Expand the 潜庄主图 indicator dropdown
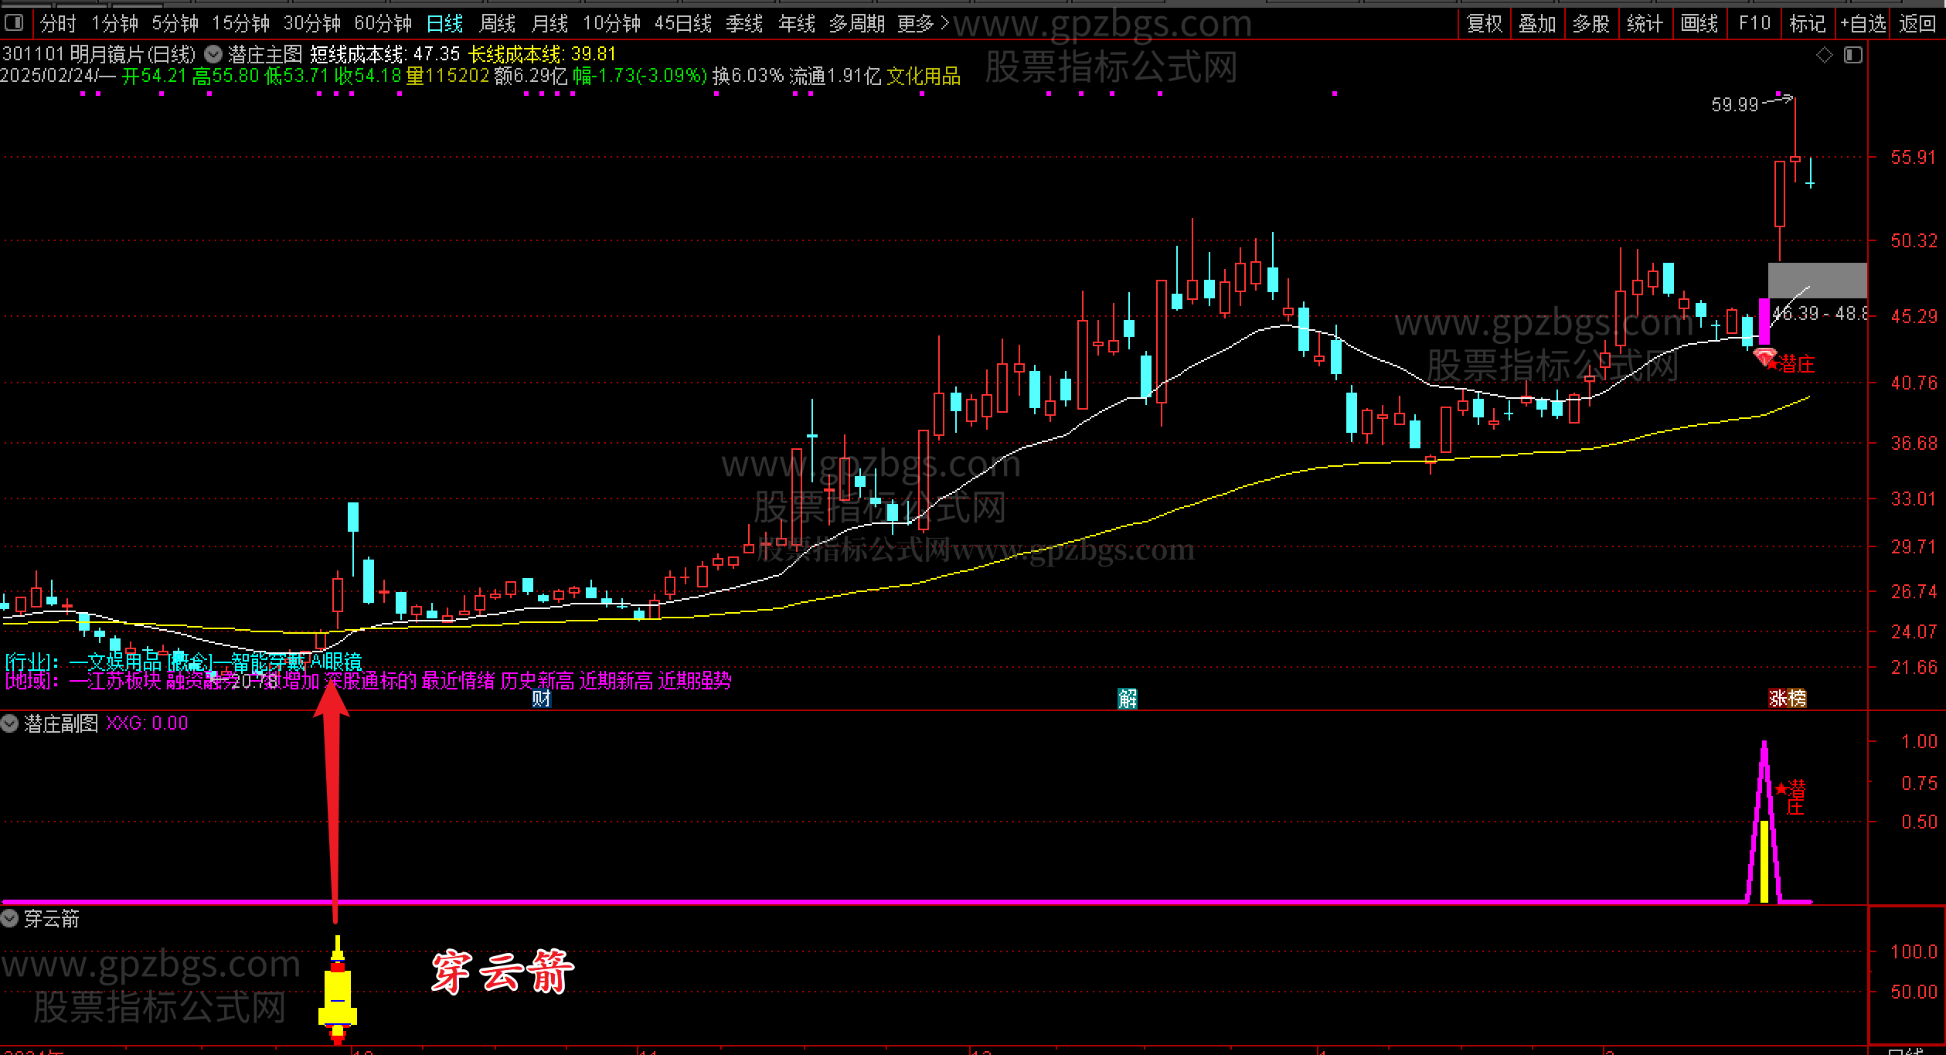 click(214, 55)
